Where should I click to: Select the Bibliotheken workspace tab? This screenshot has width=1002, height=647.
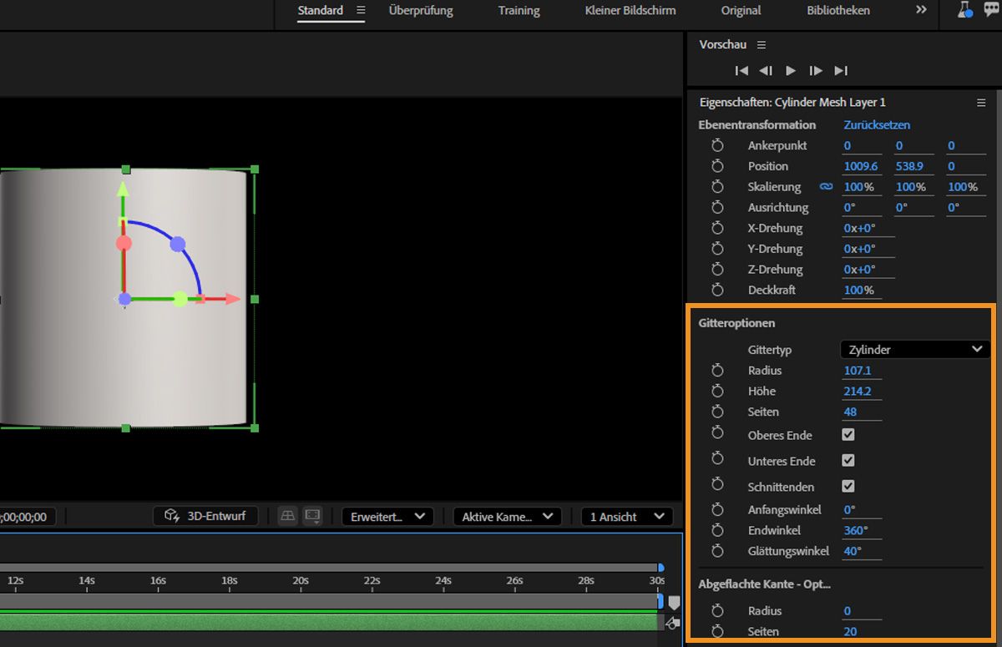click(838, 11)
